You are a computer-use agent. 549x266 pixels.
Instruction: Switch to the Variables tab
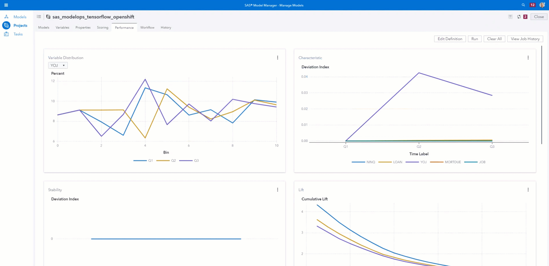click(62, 27)
